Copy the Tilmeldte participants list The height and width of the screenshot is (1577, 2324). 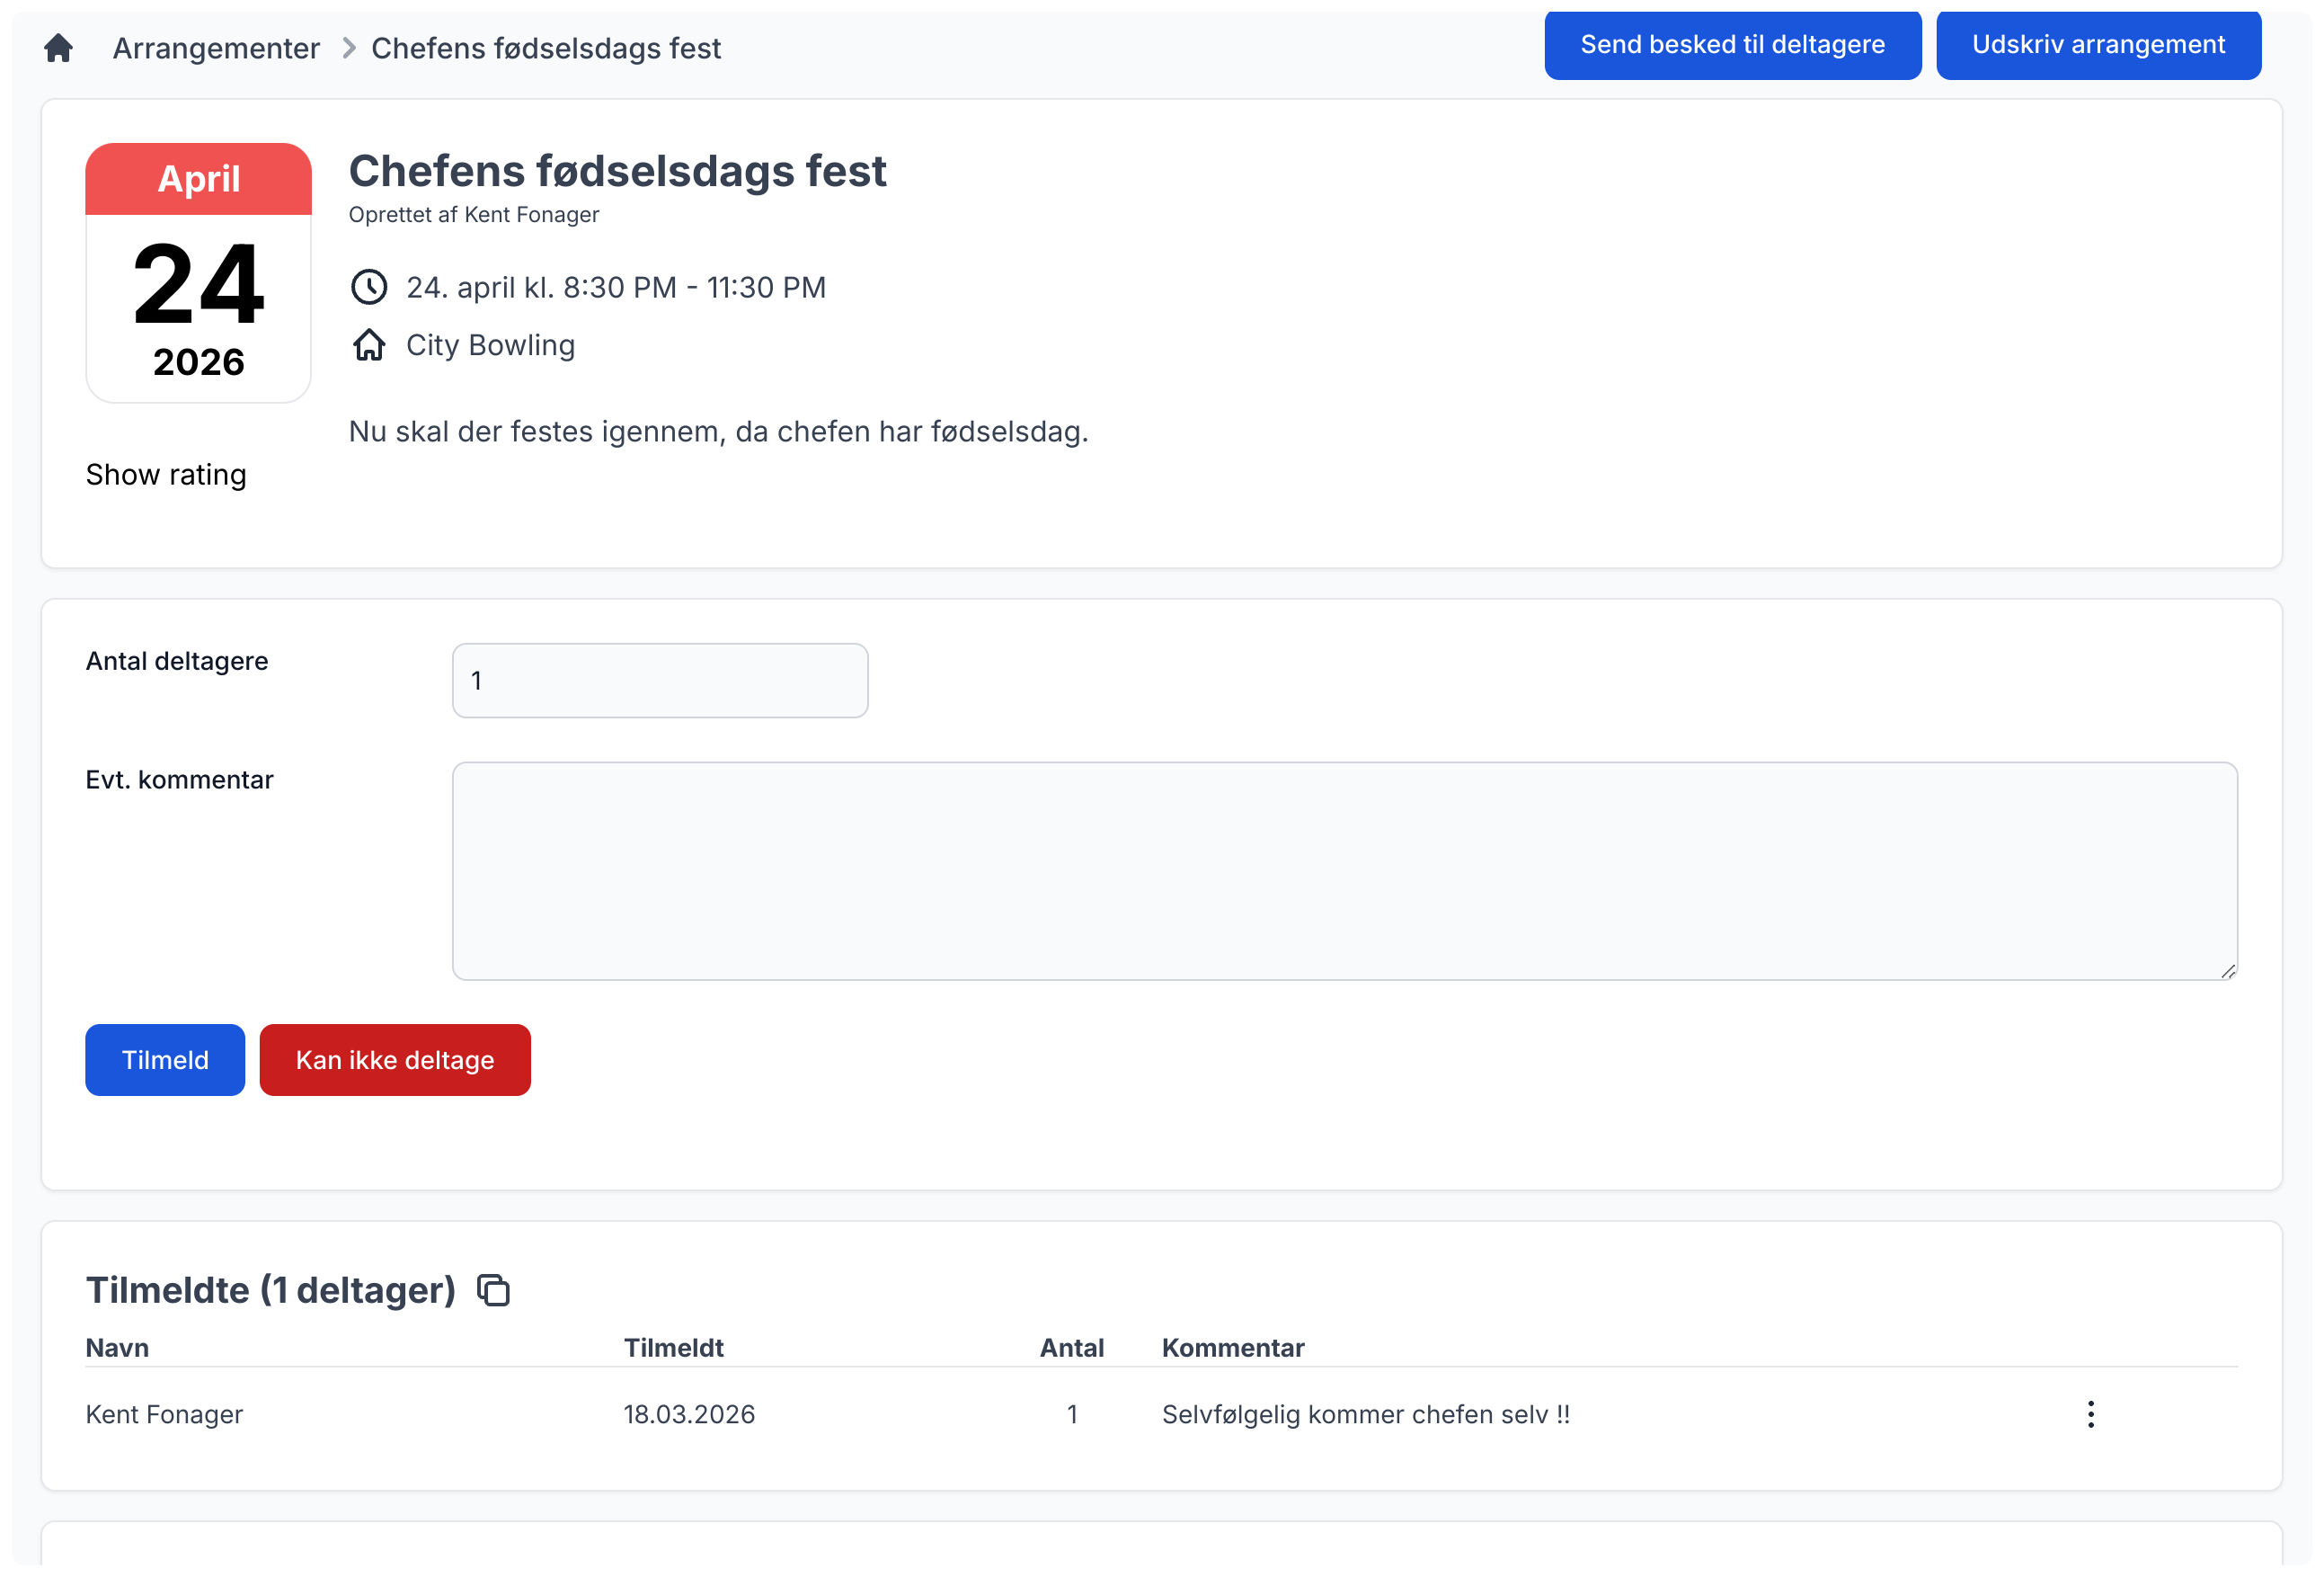(493, 1291)
